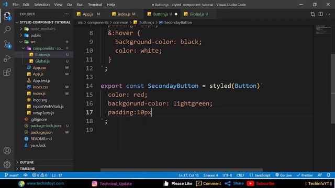Click the notifications bell in status bar
This screenshot has height=188, width=335.
pyautogui.click(x=328, y=175)
